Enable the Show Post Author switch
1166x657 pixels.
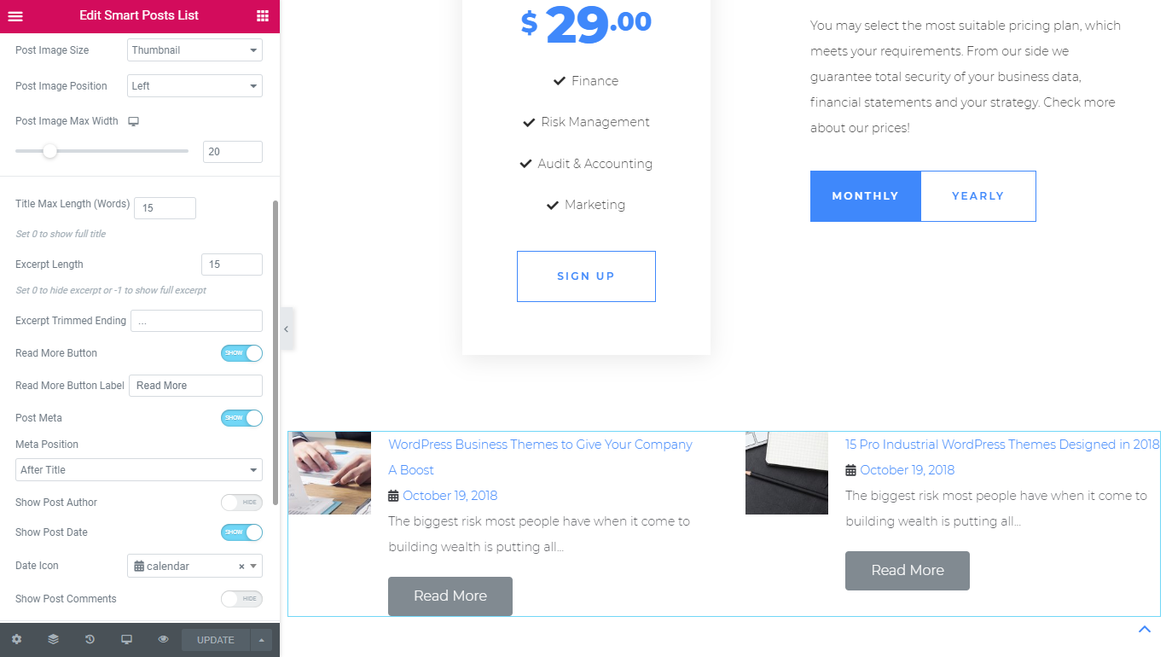(x=241, y=503)
